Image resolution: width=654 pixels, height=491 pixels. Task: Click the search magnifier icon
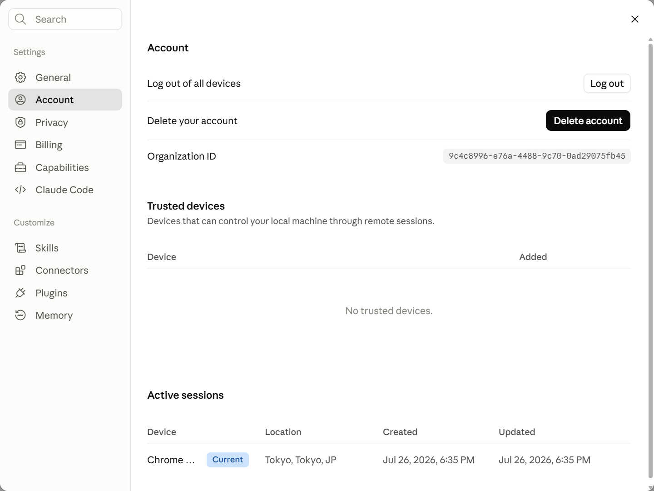tap(20, 19)
